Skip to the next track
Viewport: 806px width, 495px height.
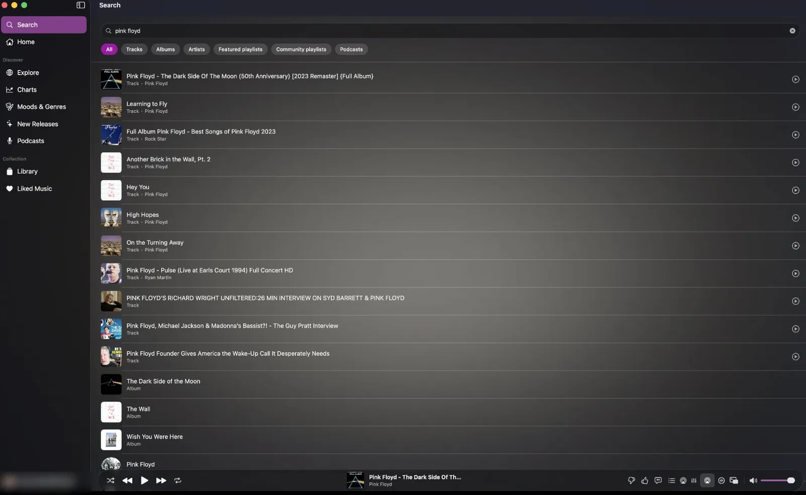161,480
